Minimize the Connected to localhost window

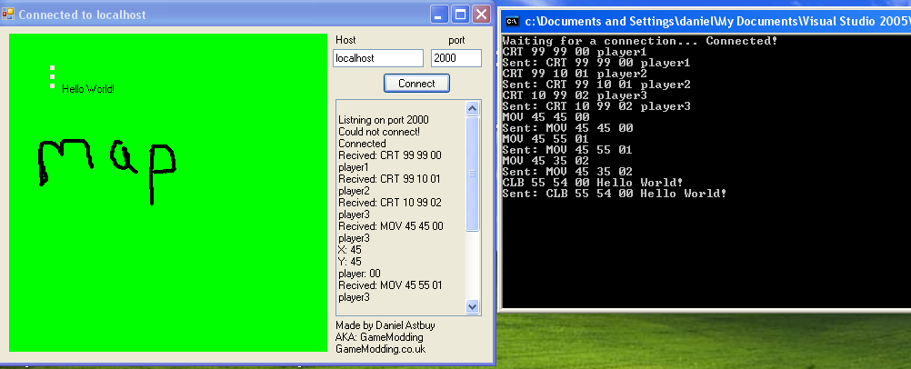pos(439,15)
